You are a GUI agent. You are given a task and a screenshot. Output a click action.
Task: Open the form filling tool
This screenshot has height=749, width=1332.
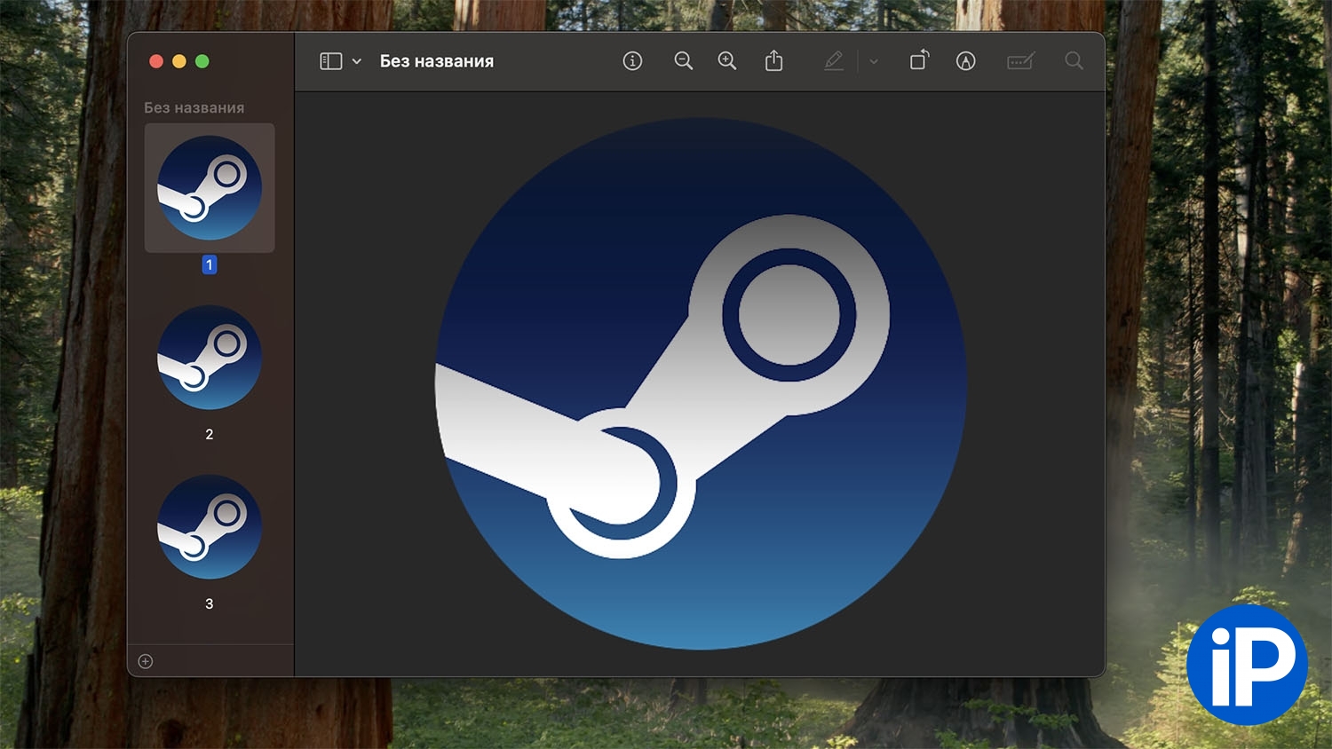click(1020, 61)
